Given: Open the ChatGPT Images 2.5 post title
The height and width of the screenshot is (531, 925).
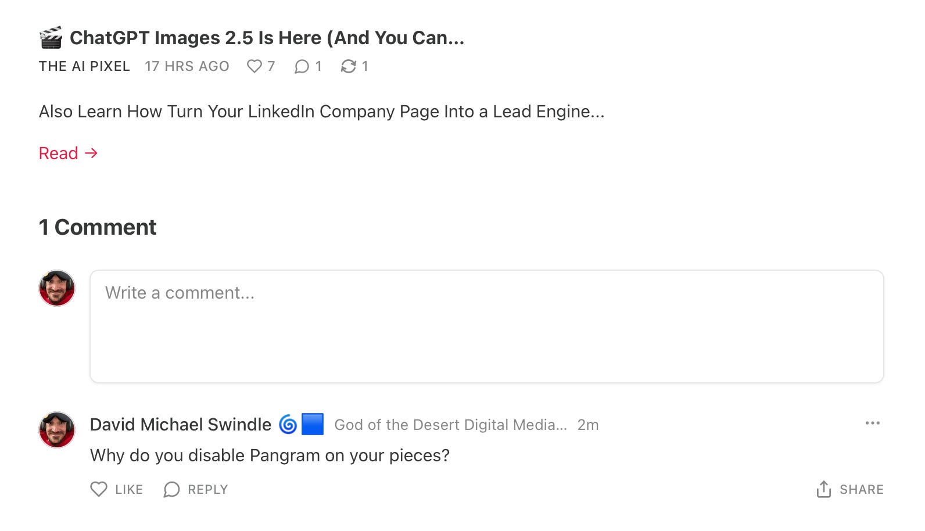Looking at the screenshot, I should 267,38.
